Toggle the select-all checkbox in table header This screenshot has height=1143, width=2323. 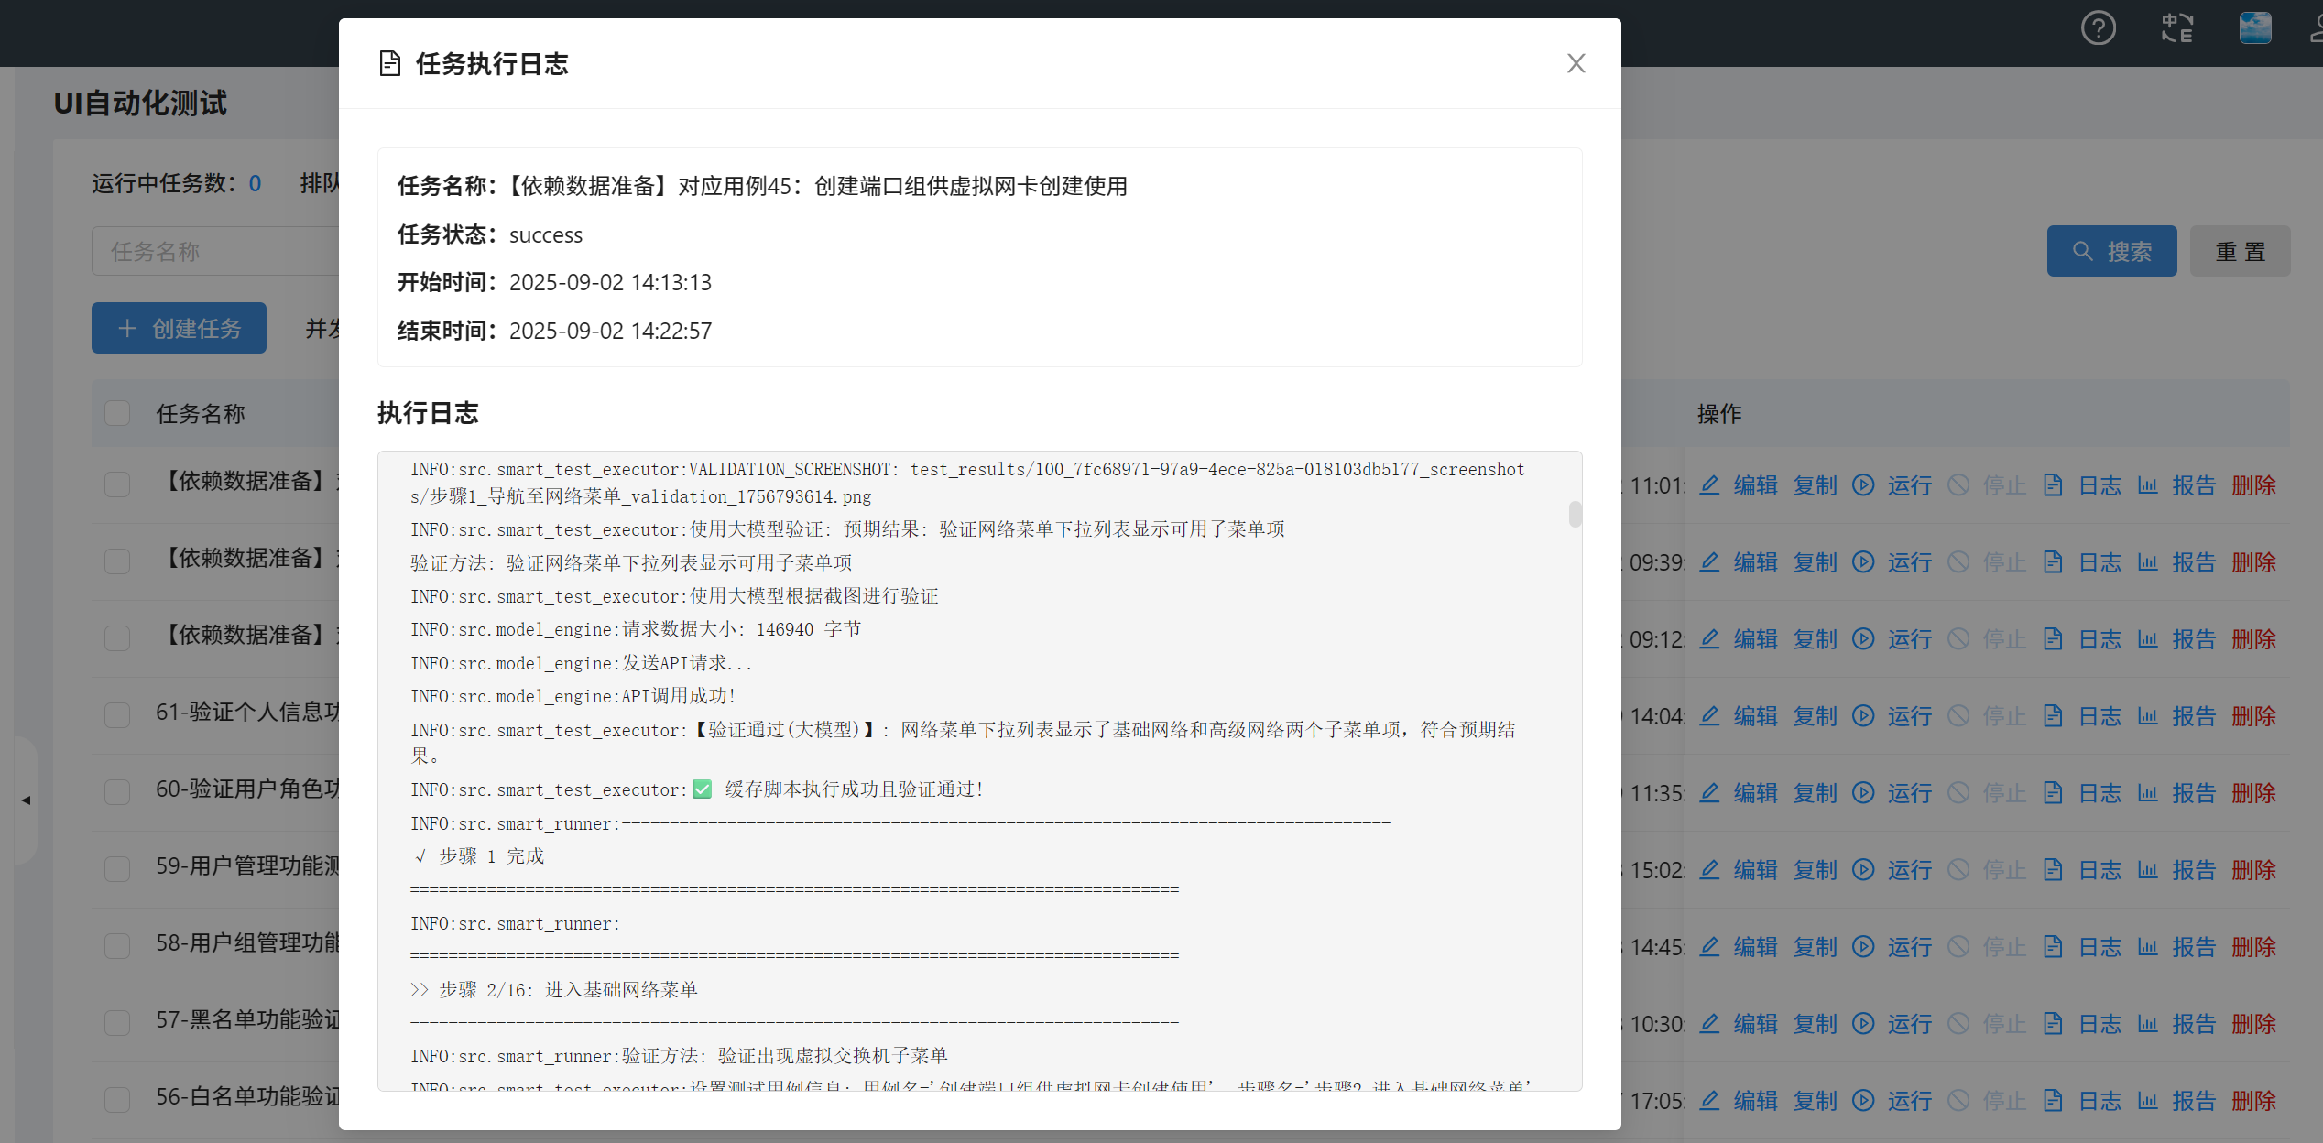tap(117, 413)
